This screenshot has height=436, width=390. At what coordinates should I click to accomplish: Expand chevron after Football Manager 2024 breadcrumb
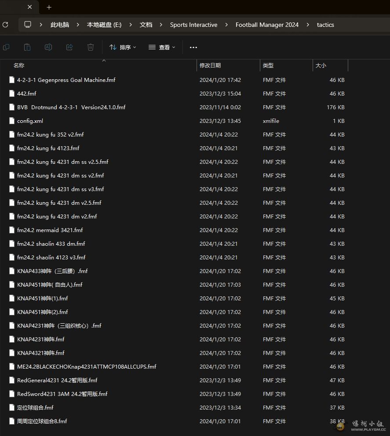pos(308,25)
